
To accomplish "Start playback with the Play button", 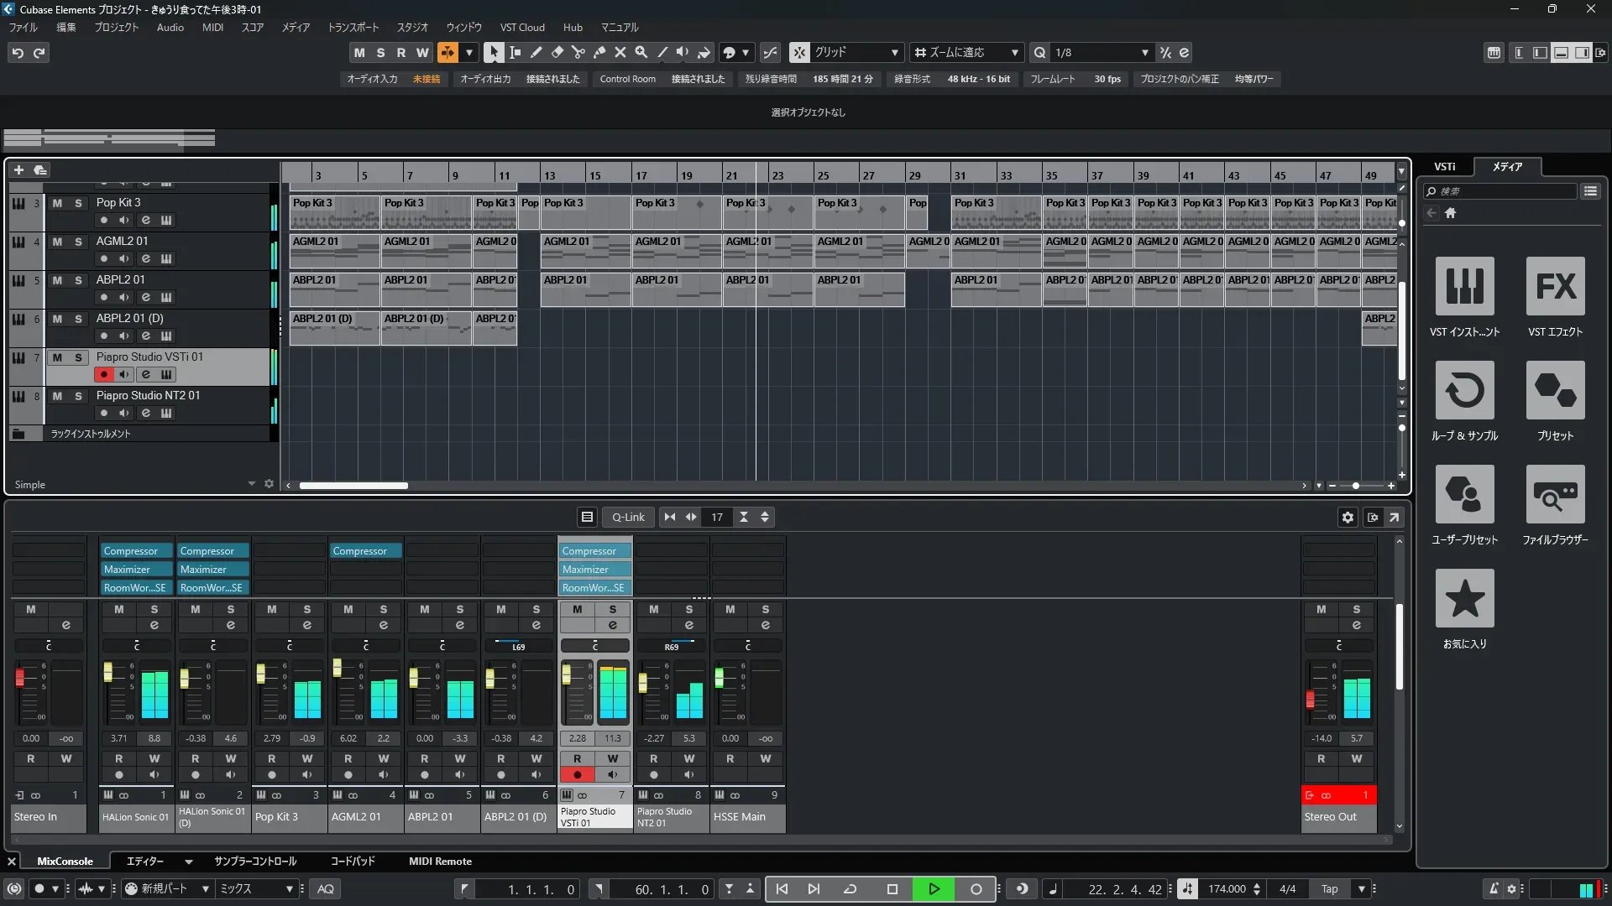I will click(934, 889).
